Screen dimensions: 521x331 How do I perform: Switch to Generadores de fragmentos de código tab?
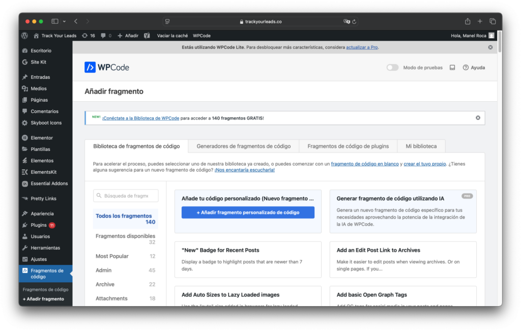coord(244,146)
